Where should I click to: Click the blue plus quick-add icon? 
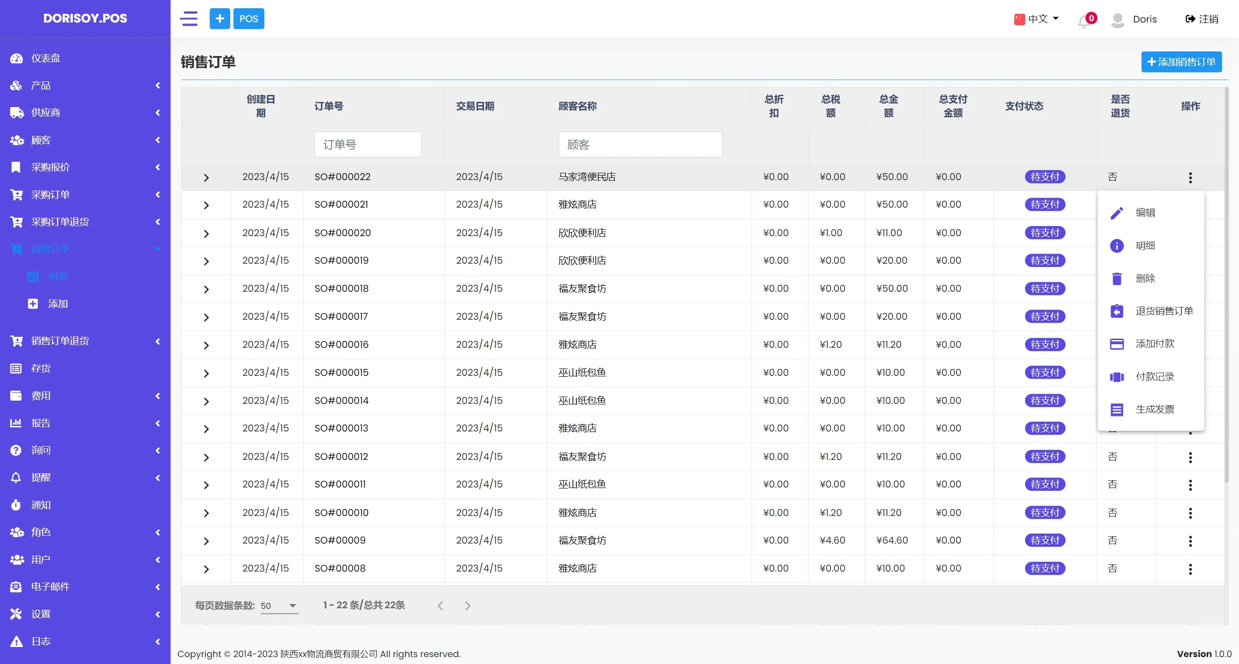point(219,19)
